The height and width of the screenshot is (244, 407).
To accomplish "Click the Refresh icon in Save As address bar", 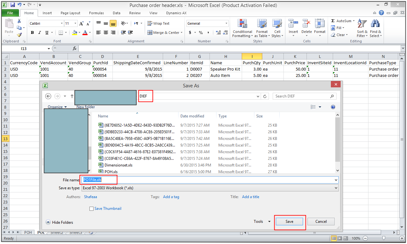I will pyautogui.click(x=265, y=96).
